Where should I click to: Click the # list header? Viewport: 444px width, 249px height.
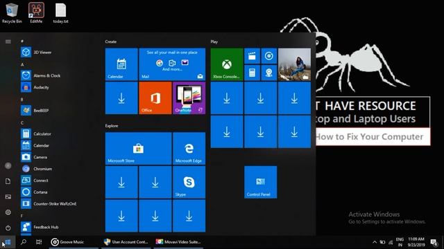22,41
